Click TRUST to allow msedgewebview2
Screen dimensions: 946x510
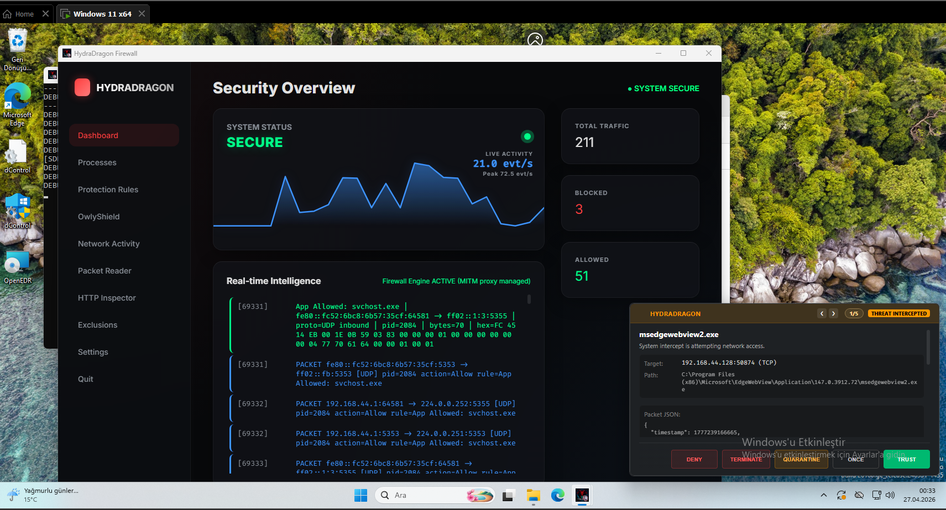(x=906, y=459)
